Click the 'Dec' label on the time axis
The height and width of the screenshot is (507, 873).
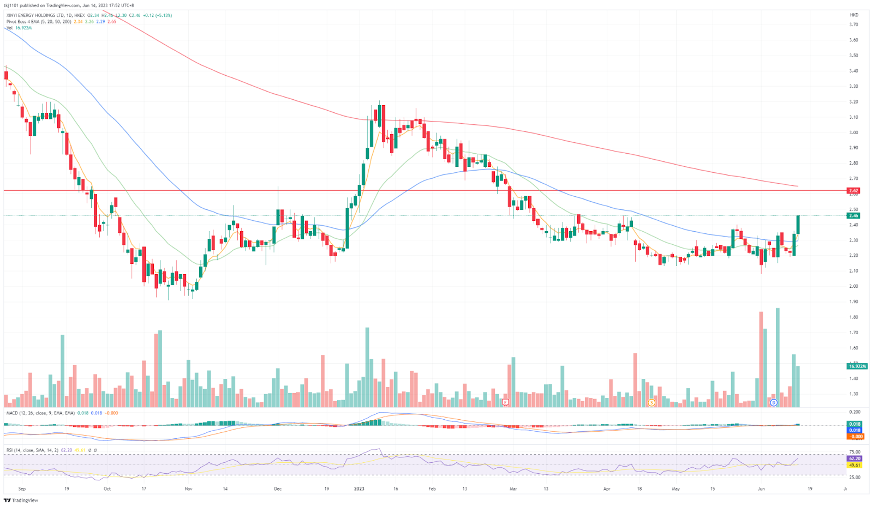coord(278,489)
